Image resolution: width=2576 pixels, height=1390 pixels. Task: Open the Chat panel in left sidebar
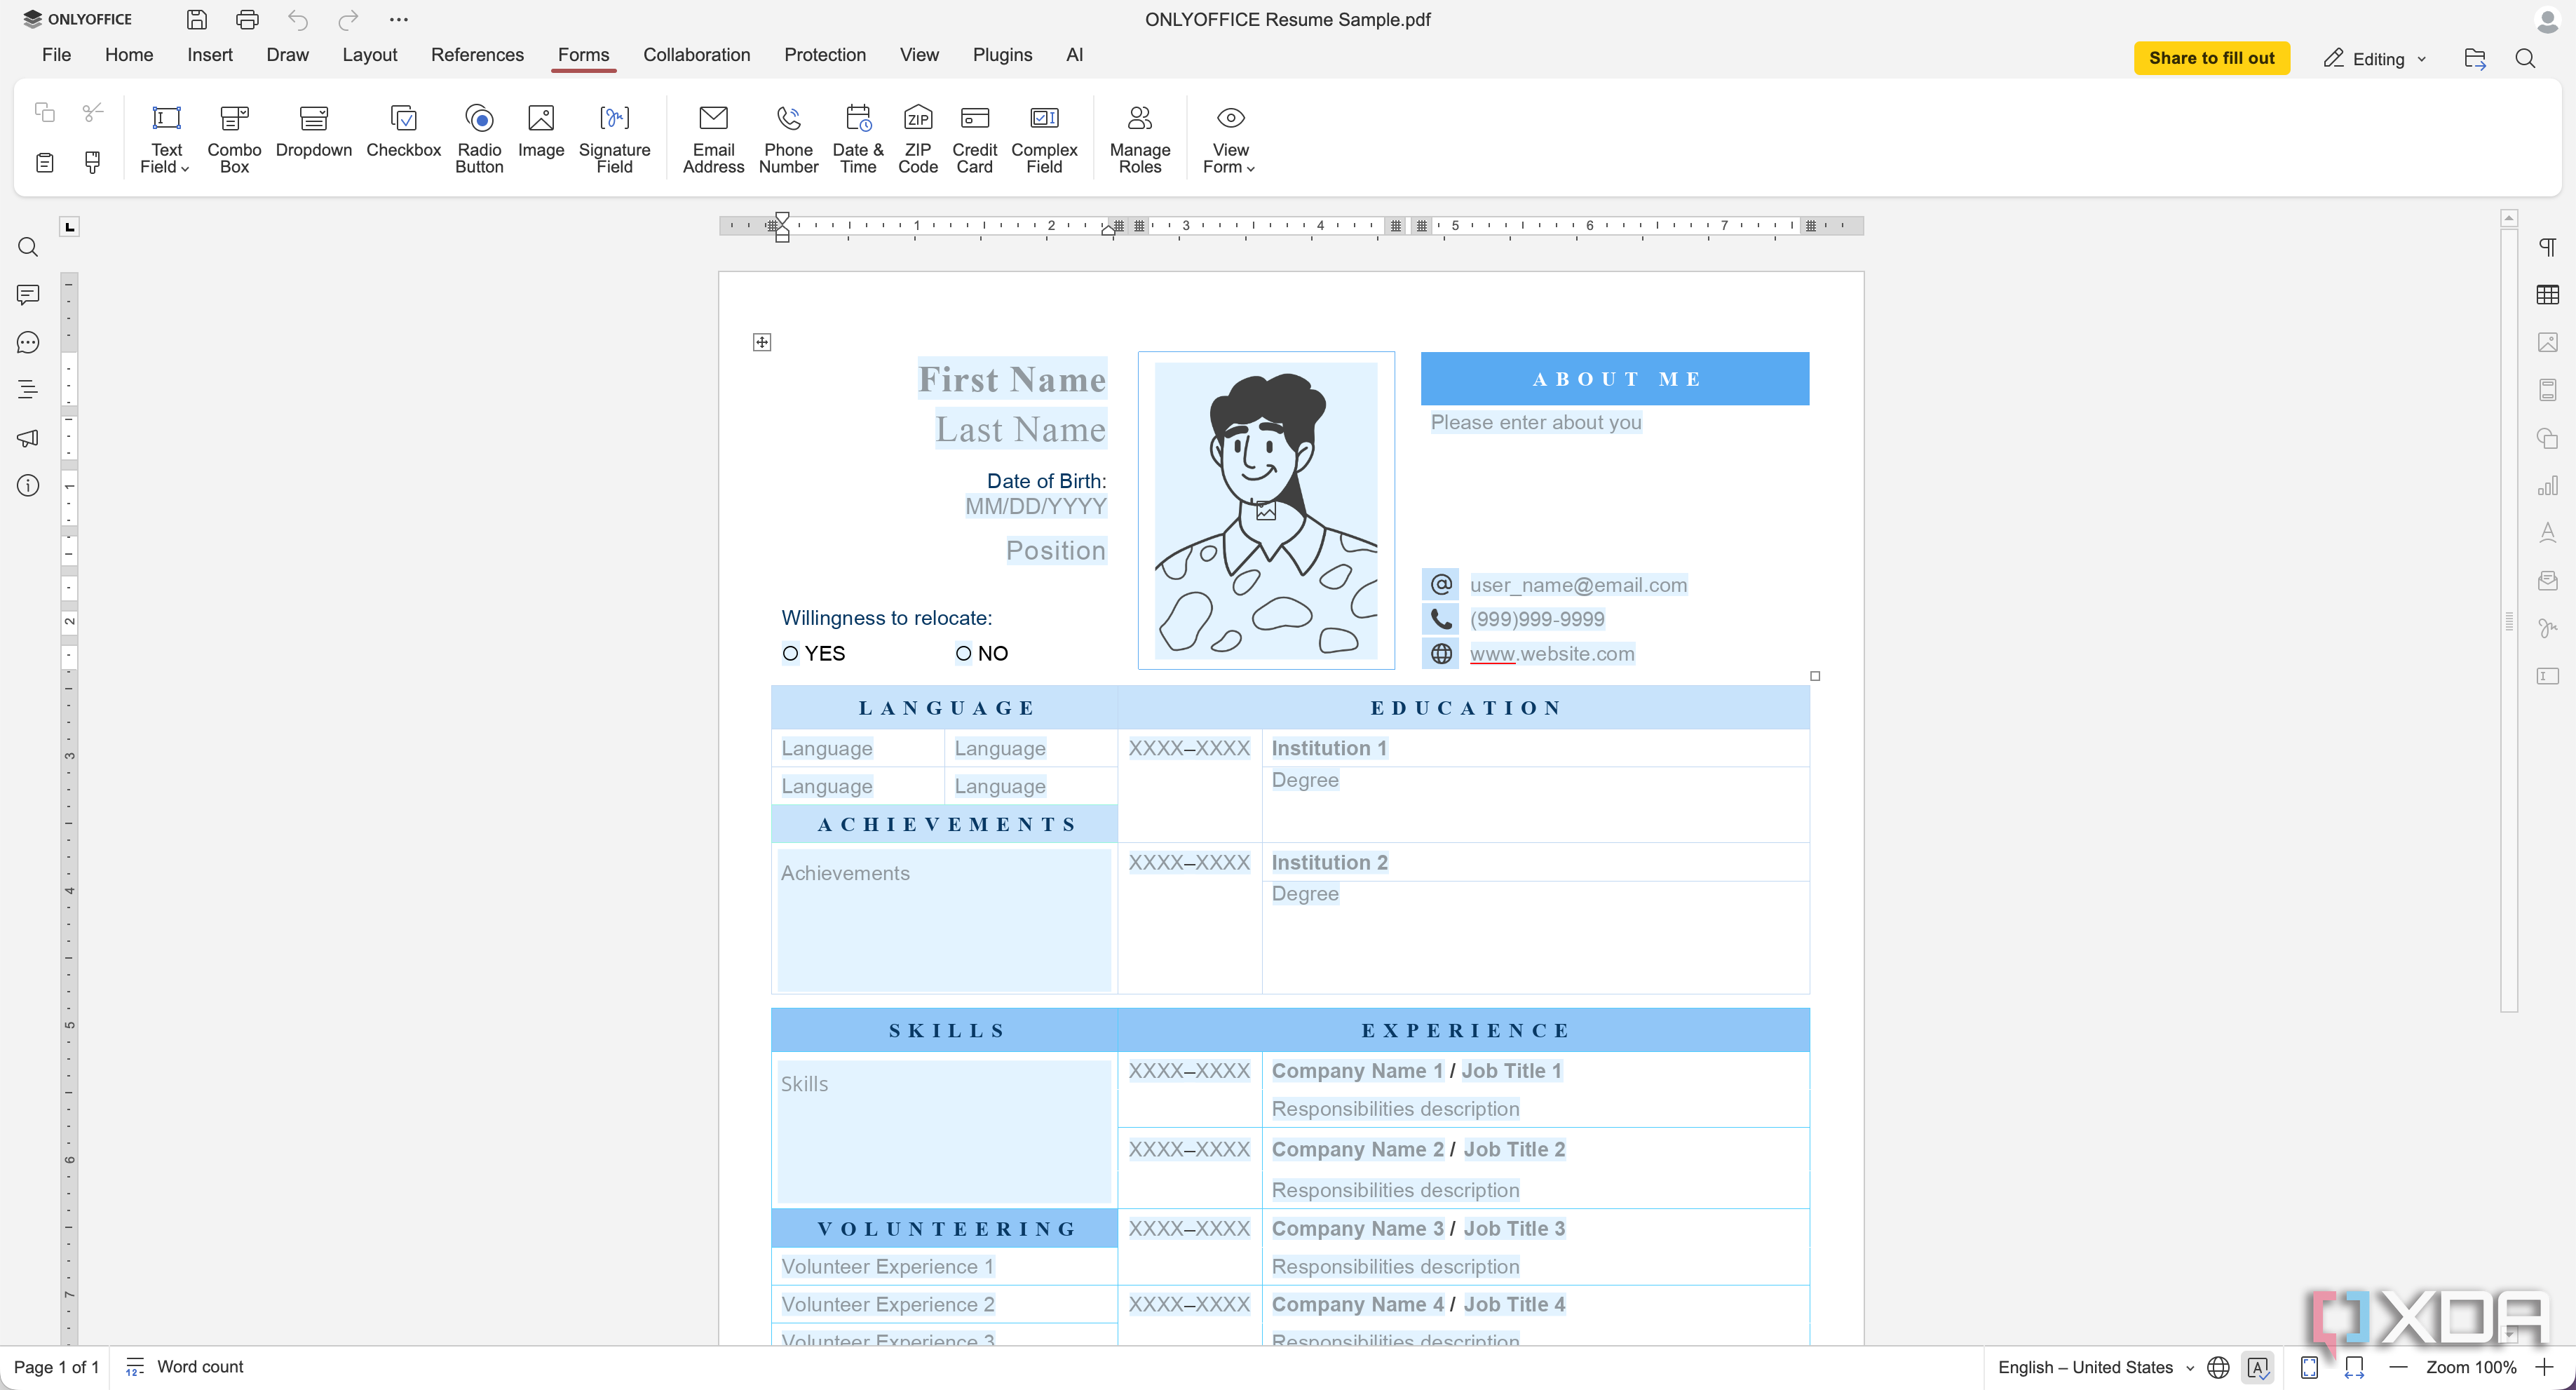point(28,342)
